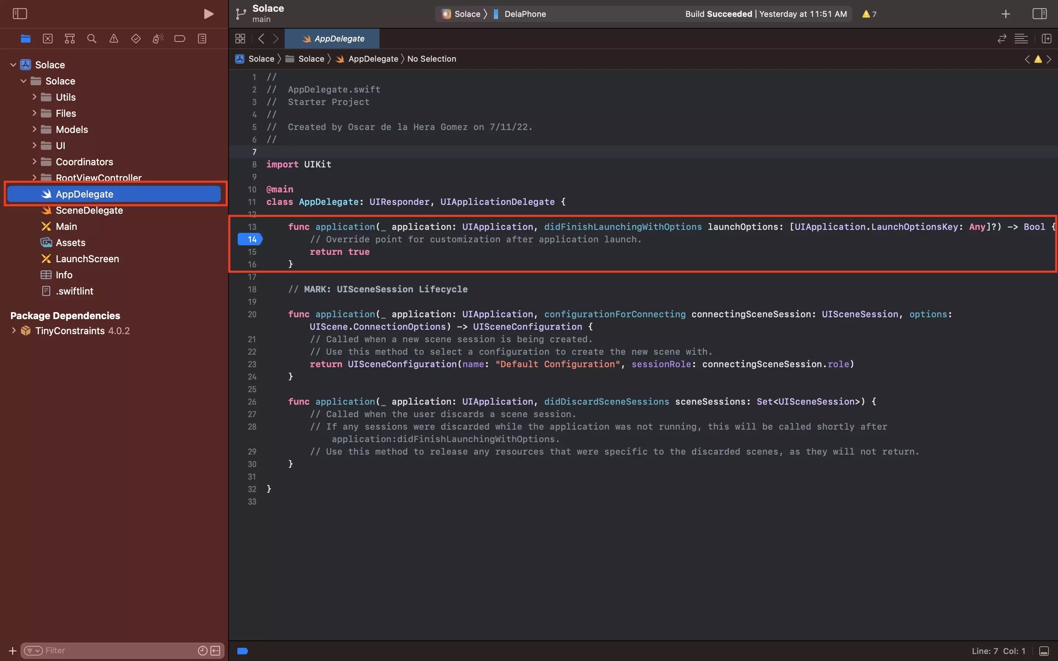Toggle source-control status filter icon
The image size is (1058, 661).
(x=216, y=651)
